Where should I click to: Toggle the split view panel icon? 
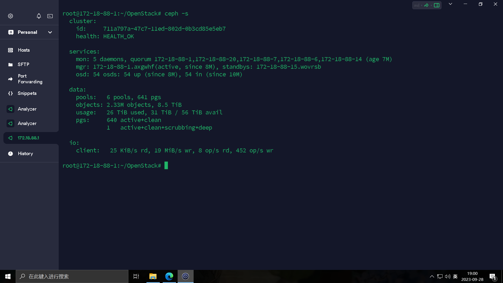(436, 5)
